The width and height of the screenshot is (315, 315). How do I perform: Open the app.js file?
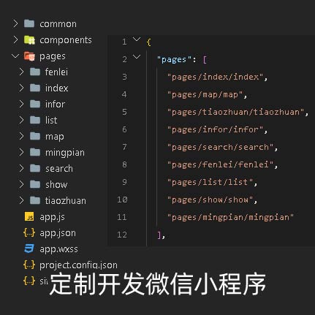52,217
